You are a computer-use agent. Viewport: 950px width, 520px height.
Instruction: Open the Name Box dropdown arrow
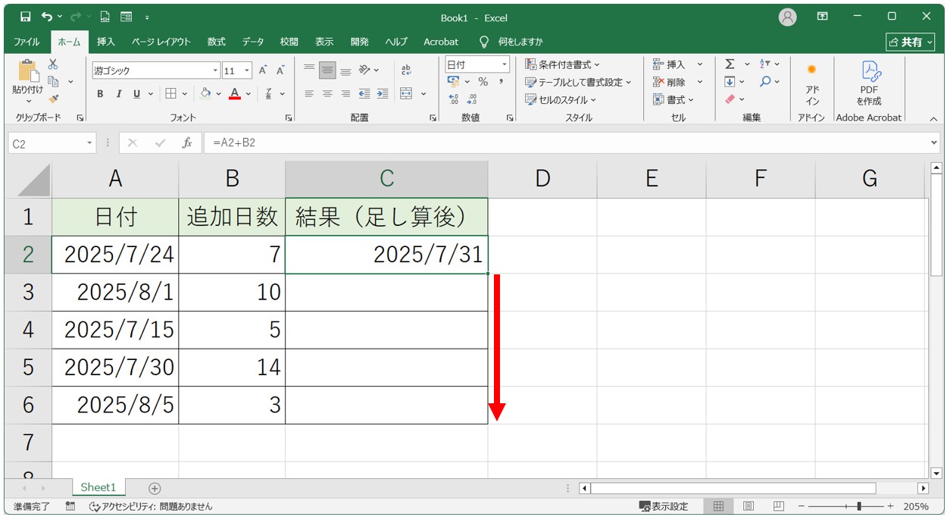tap(90, 143)
